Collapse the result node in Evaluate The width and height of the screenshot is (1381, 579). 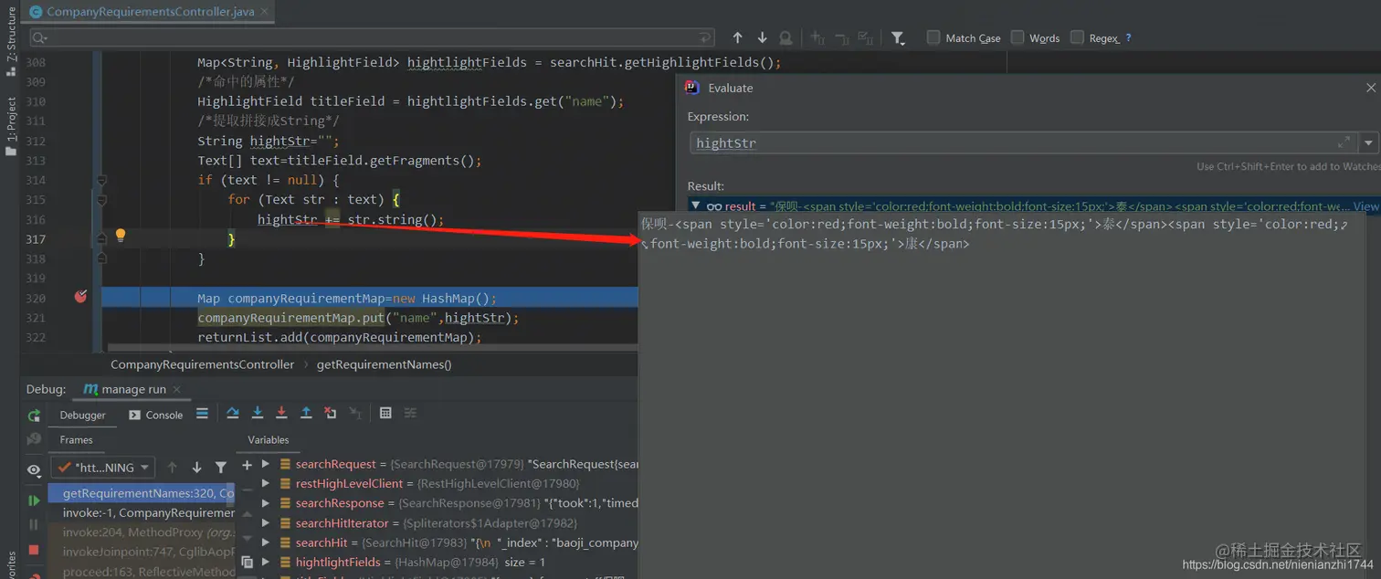point(696,206)
